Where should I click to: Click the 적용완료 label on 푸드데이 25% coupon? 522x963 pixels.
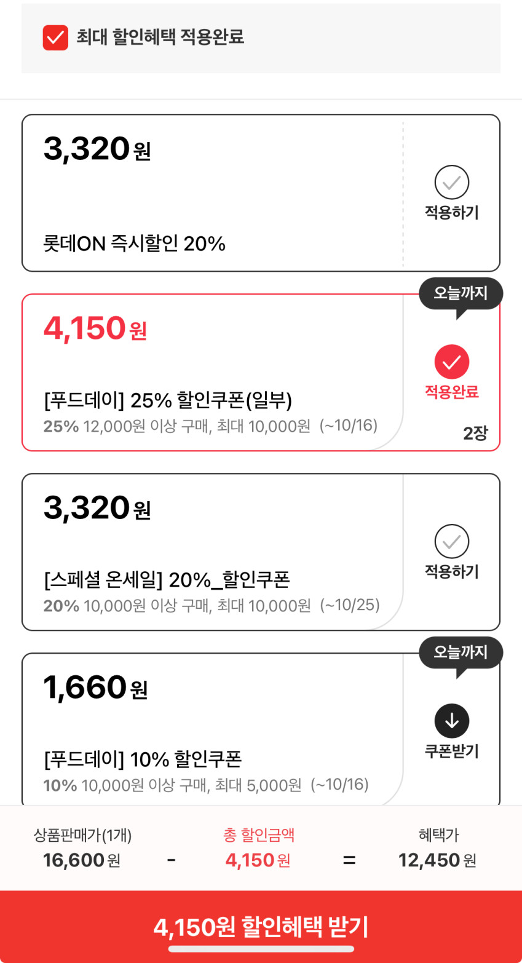(x=452, y=392)
